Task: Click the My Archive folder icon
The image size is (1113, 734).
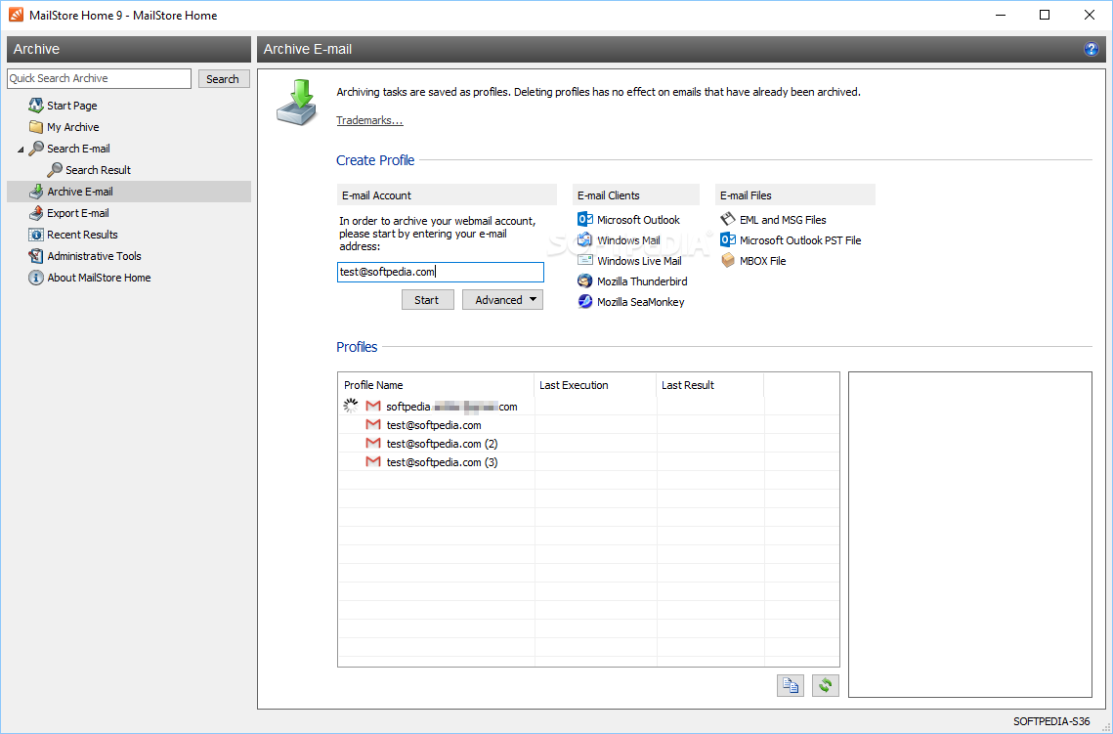Action: tap(35, 127)
